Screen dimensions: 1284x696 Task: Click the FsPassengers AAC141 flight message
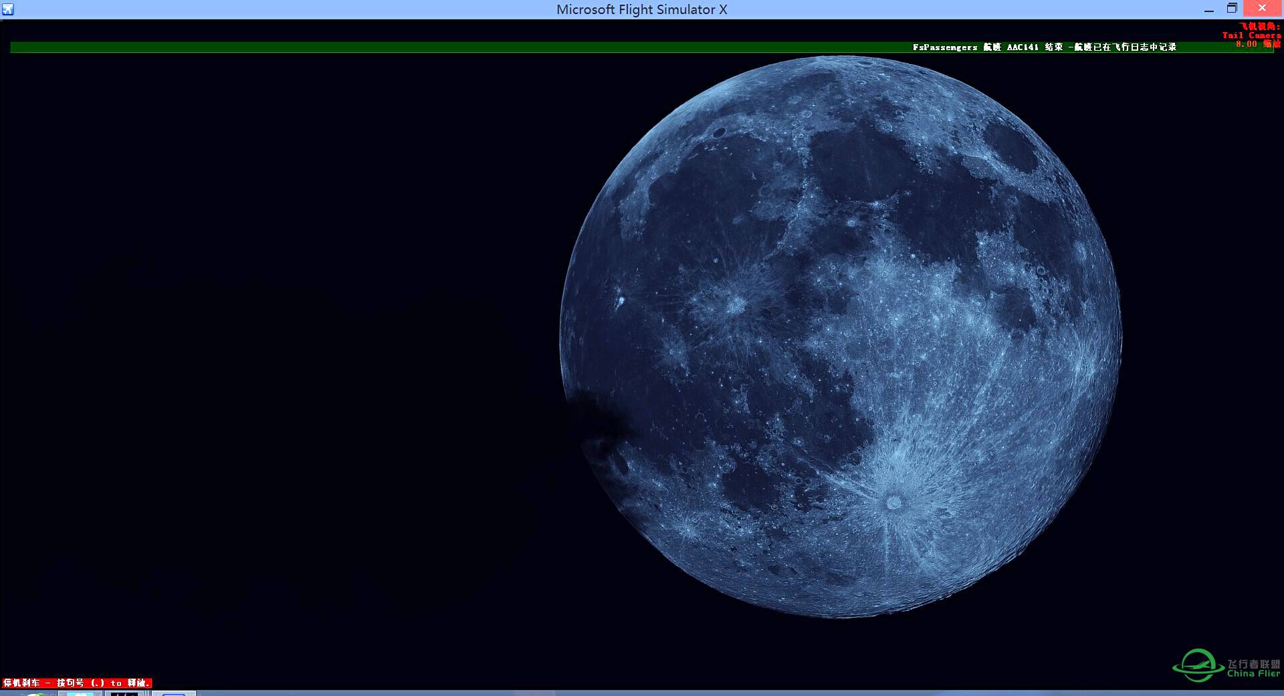pos(1044,47)
